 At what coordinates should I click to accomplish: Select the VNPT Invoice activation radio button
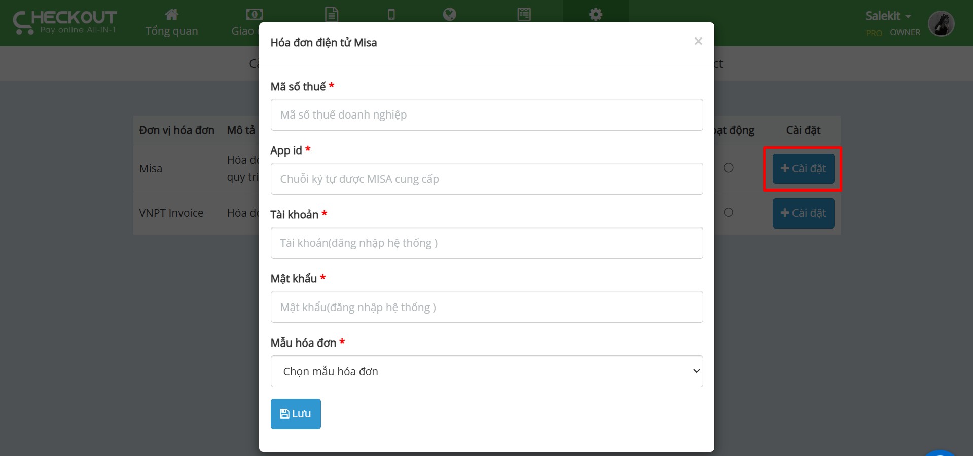(729, 212)
